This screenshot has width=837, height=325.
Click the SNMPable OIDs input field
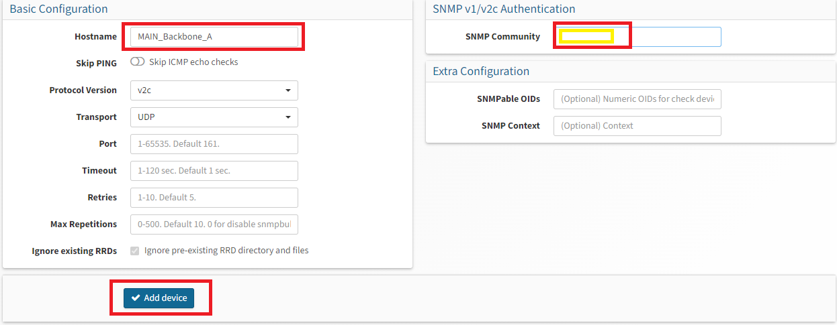(x=637, y=99)
